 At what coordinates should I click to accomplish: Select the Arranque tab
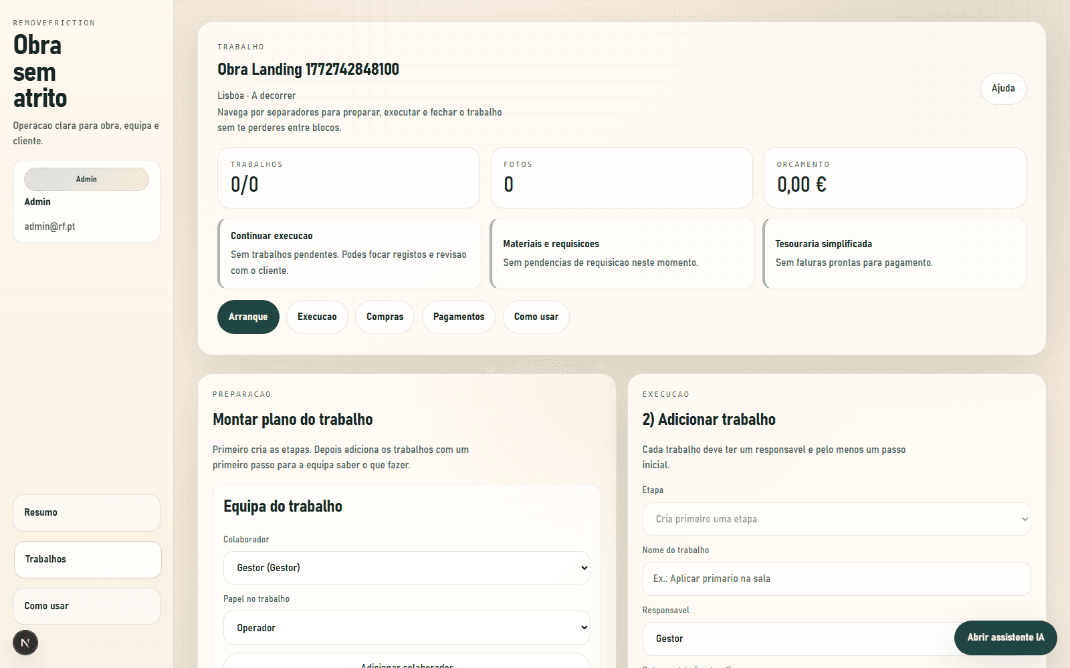click(247, 317)
